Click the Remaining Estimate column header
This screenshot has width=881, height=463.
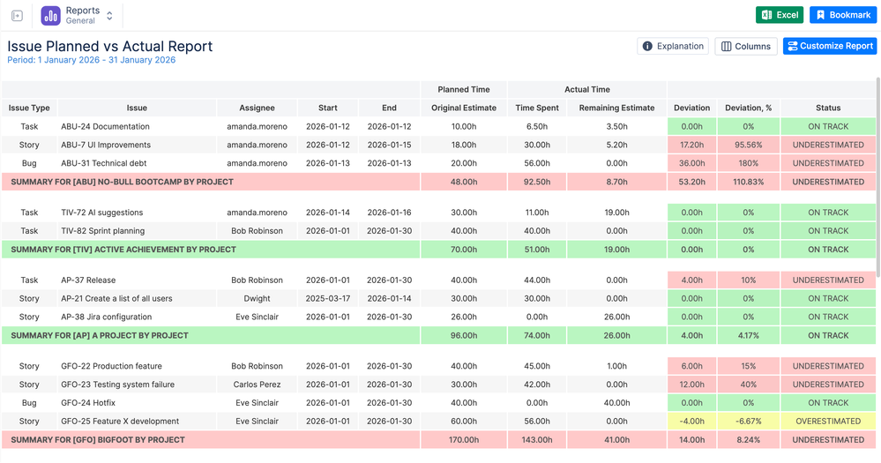click(x=616, y=108)
